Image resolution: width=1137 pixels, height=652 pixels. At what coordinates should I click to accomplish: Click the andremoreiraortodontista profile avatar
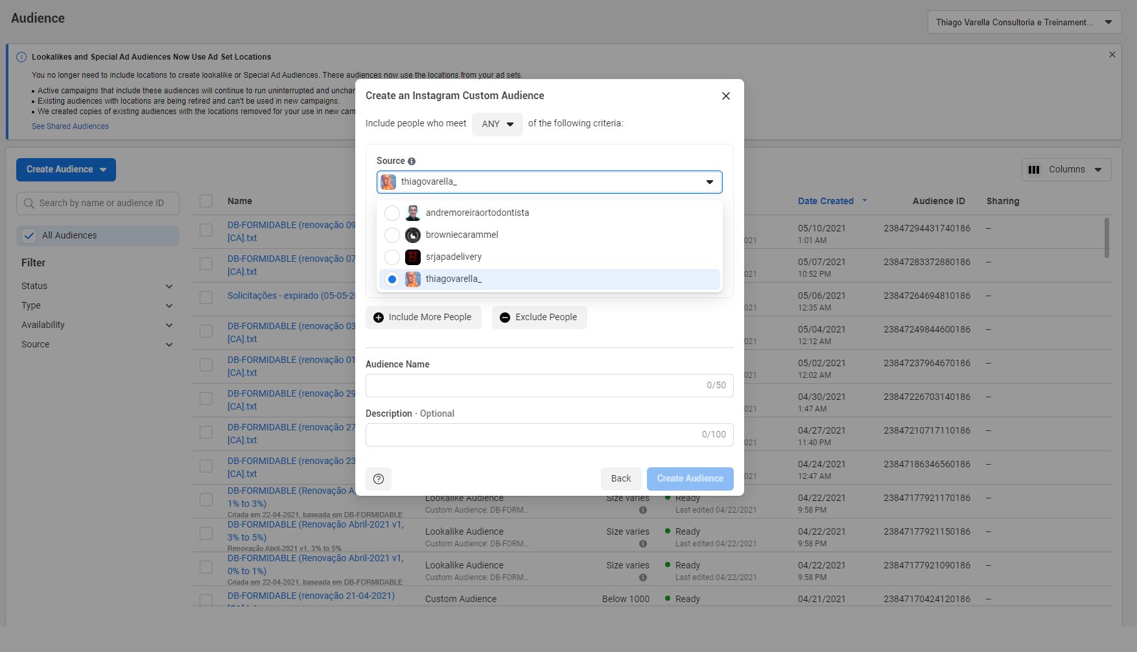click(x=412, y=213)
